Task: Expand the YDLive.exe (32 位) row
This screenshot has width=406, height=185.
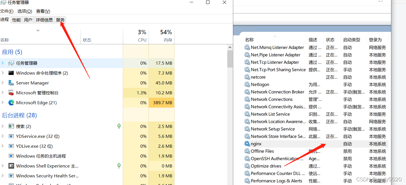Action: coord(3,146)
